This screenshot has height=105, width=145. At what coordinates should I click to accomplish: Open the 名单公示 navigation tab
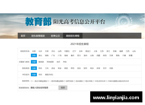pyautogui.click(x=55, y=36)
